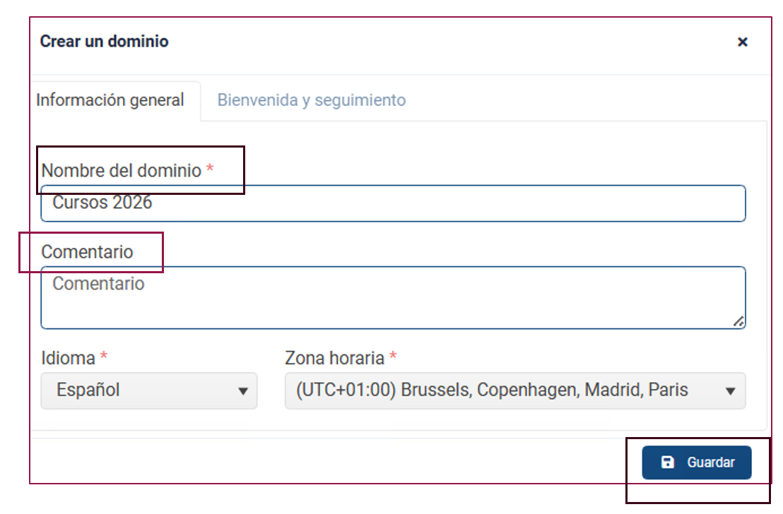The width and height of the screenshot is (783, 514).
Task: Open the Idioma dropdown showing Español
Action: pos(149,390)
